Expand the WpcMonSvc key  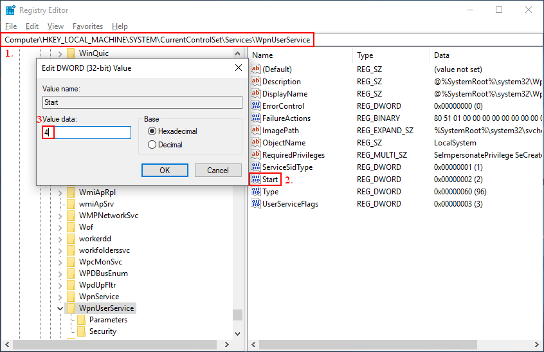[x=60, y=262]
